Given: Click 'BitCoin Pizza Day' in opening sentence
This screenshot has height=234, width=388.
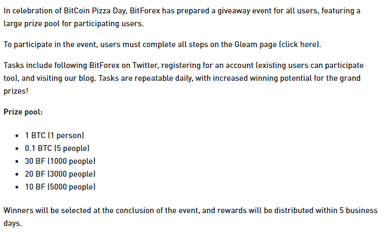Looking at the screenshot, I should click(x=95, y=11).
